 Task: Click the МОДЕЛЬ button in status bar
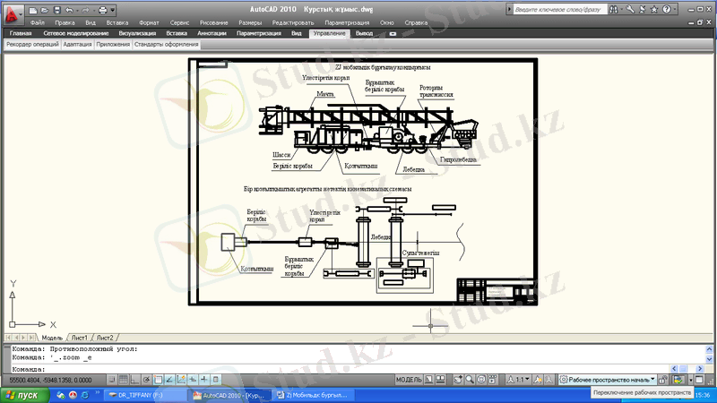click(x=409, y=379)
